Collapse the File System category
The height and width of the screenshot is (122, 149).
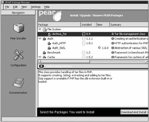pyautogui.click(x=40, y=29)
